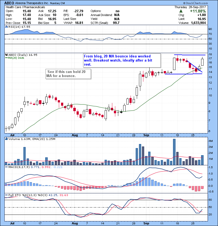Click the green up-arrow change icon
218x226 pixels.
(181, 11)
